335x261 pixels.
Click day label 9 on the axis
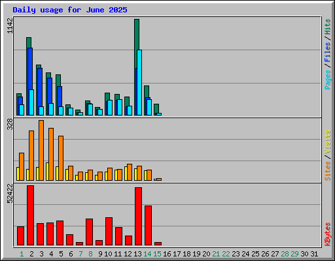point(100,254)
